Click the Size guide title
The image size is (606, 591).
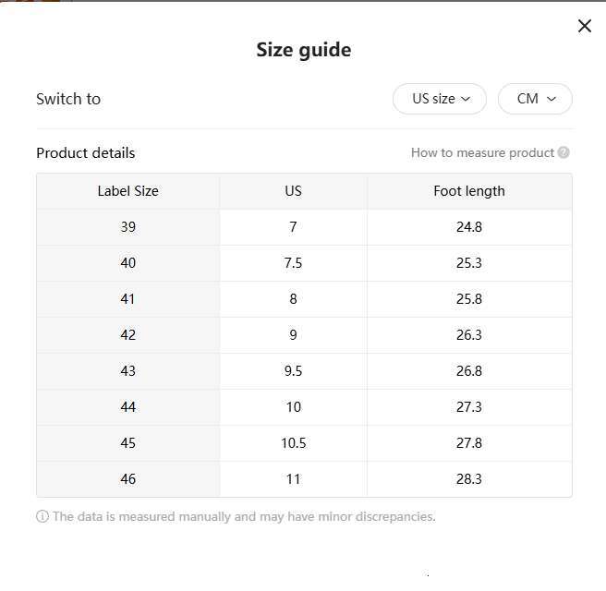[x=303, y=50]
